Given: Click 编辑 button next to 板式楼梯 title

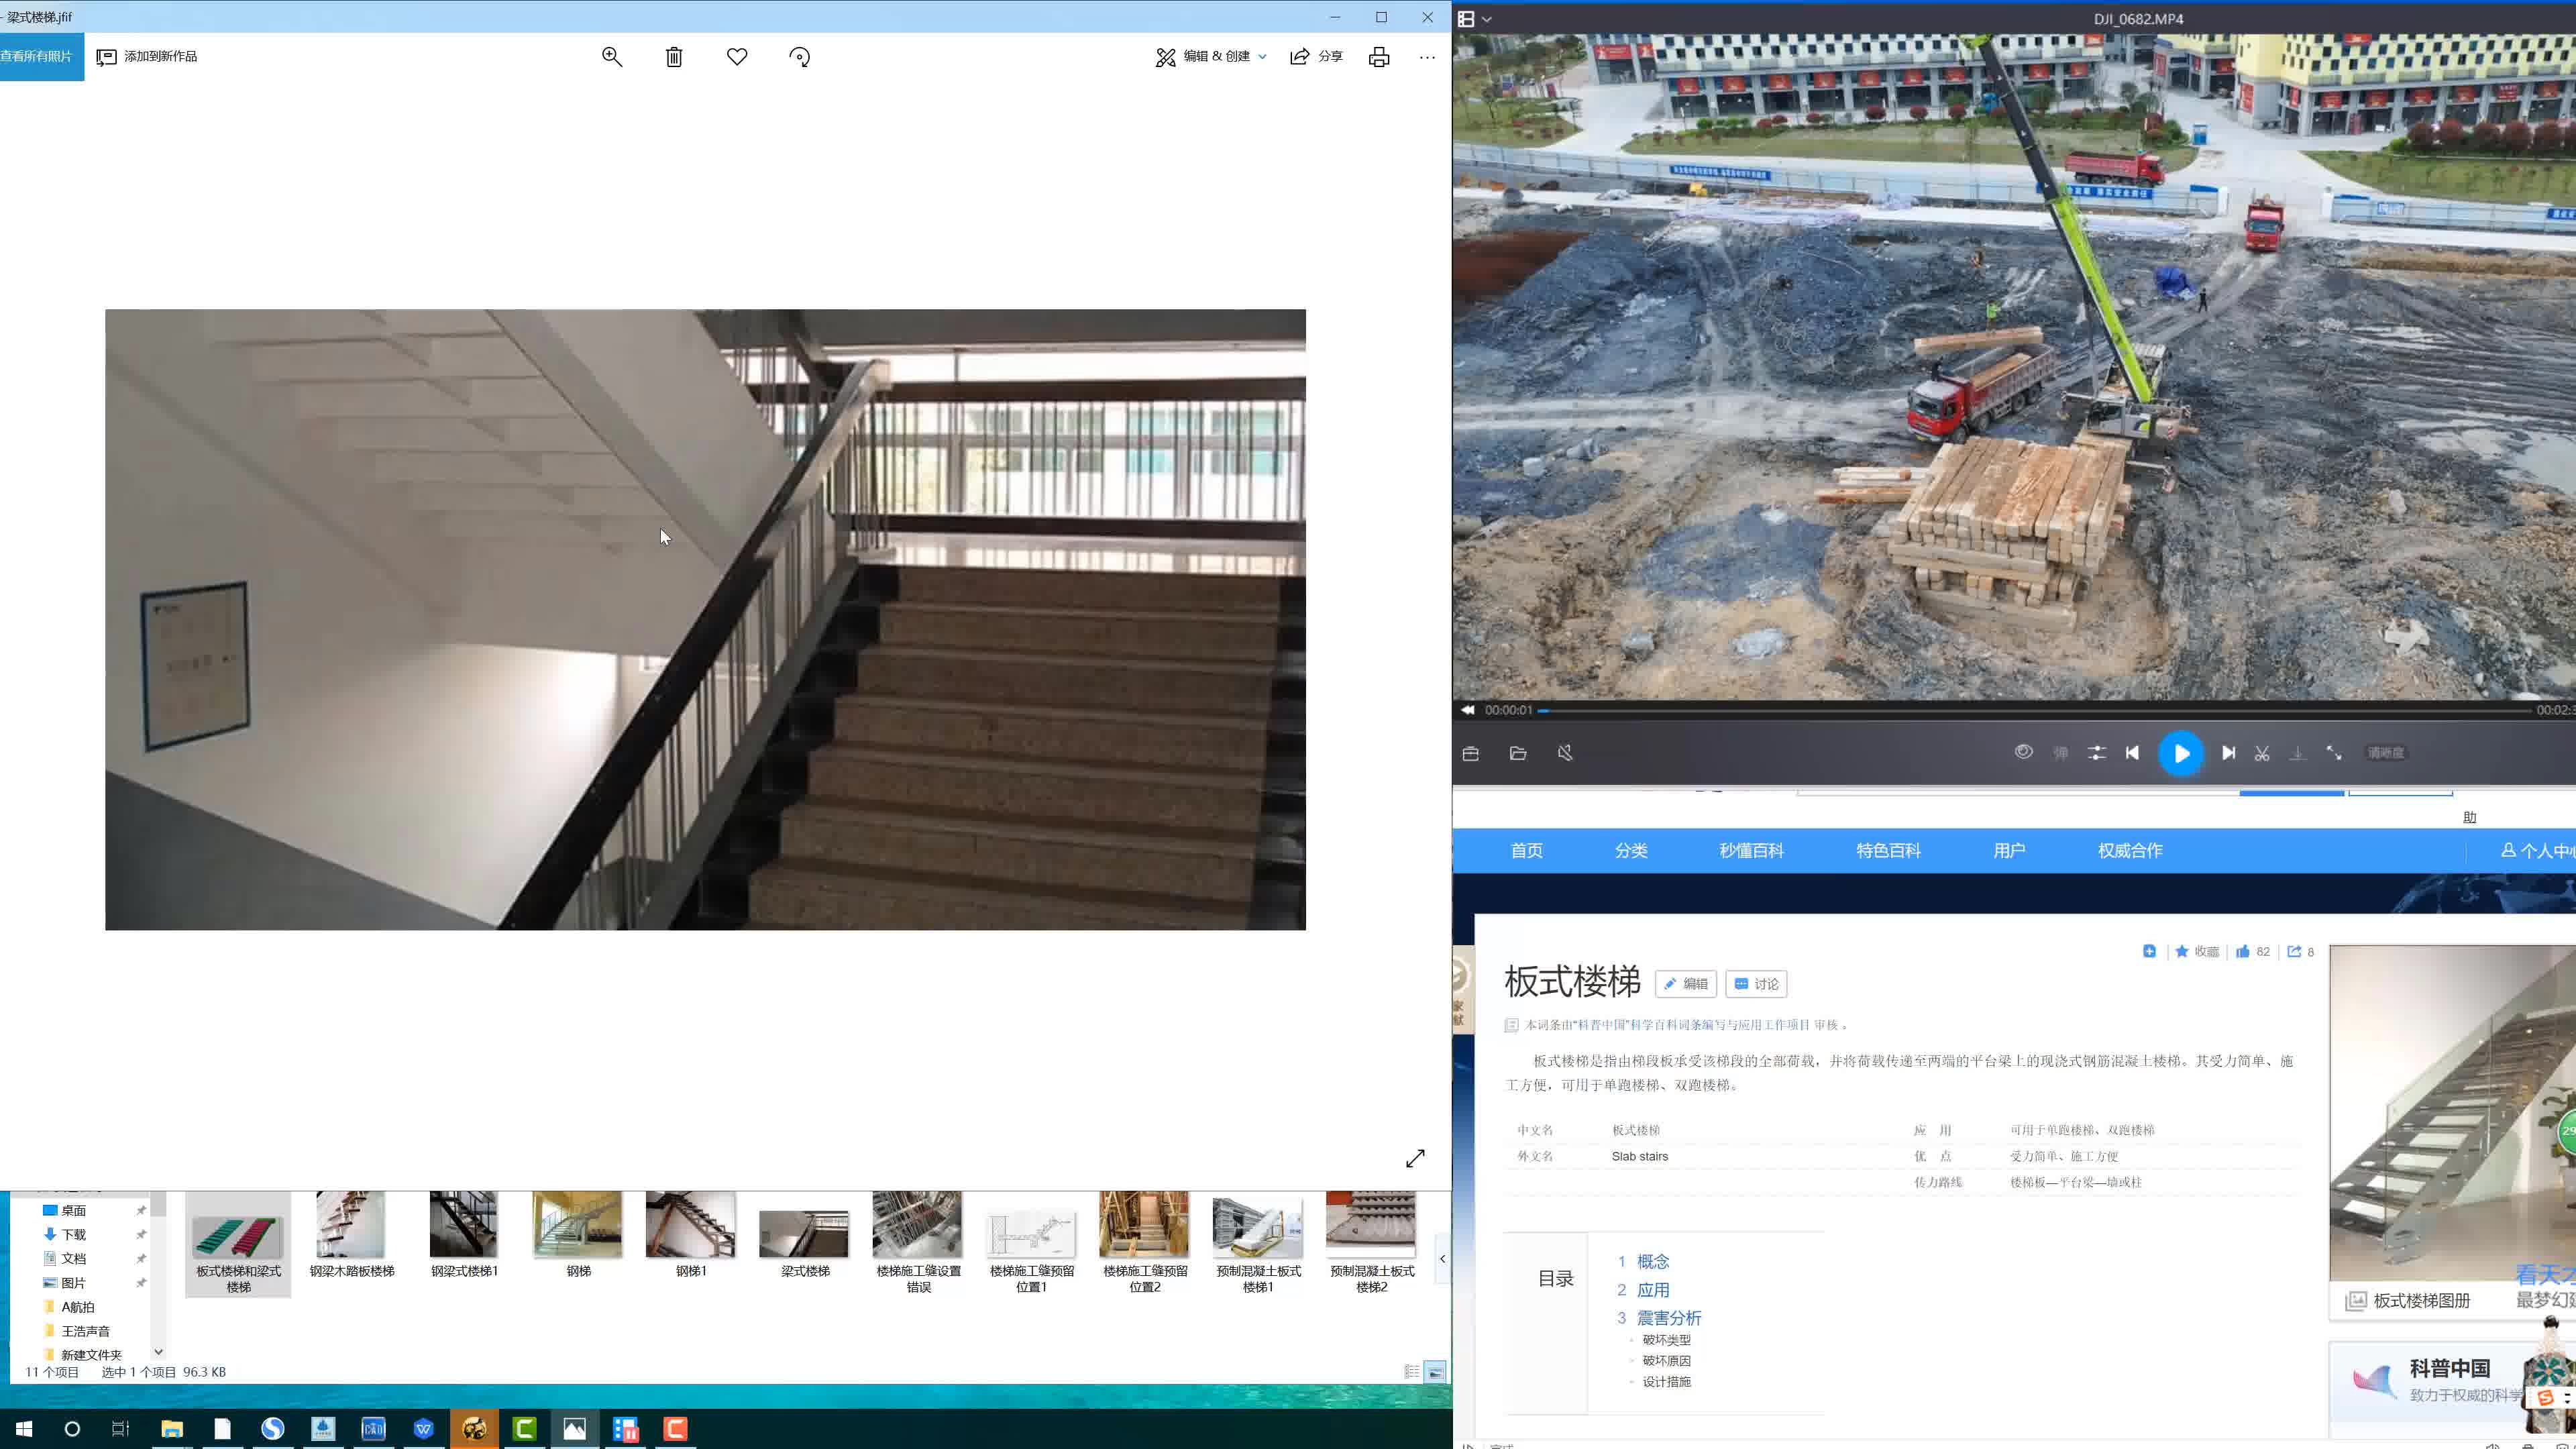Looking at the screenshot, I should click(x=1685, y=984).
